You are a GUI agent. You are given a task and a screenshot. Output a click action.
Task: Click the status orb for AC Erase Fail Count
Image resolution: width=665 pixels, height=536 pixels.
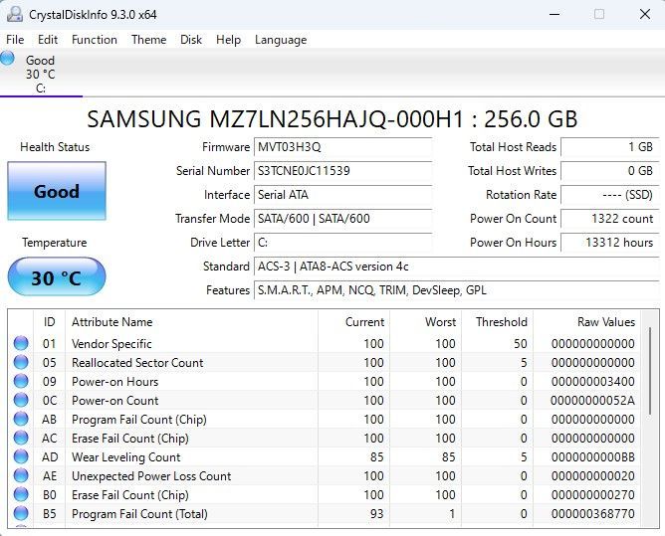[21, 438]
